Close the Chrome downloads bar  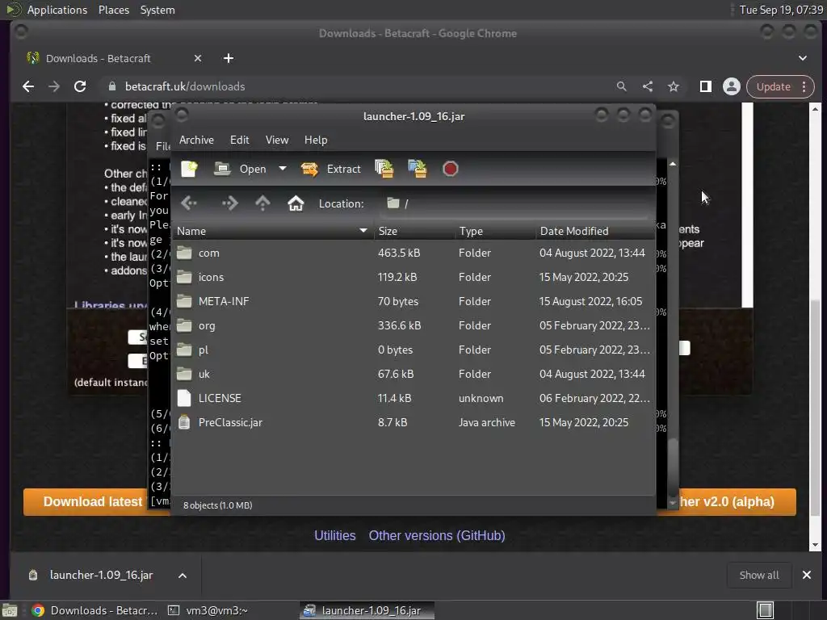tap(807, 575)
